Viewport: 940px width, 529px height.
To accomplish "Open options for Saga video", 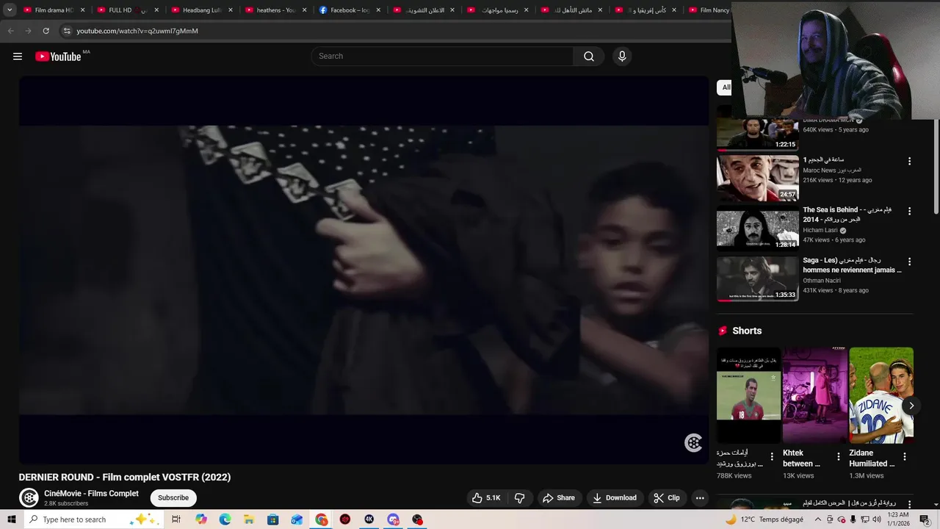I will pos(909,261).
